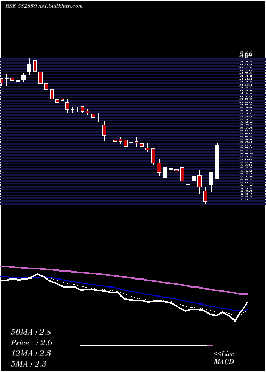Click the "<<Live MACD" label
266x372 pixels.
click(x=224, y=358)
